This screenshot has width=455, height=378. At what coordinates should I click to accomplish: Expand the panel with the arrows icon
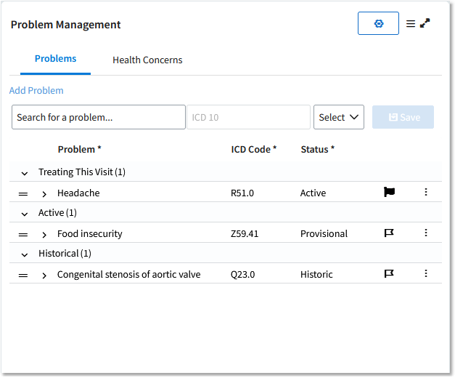(x=425, y=23)
